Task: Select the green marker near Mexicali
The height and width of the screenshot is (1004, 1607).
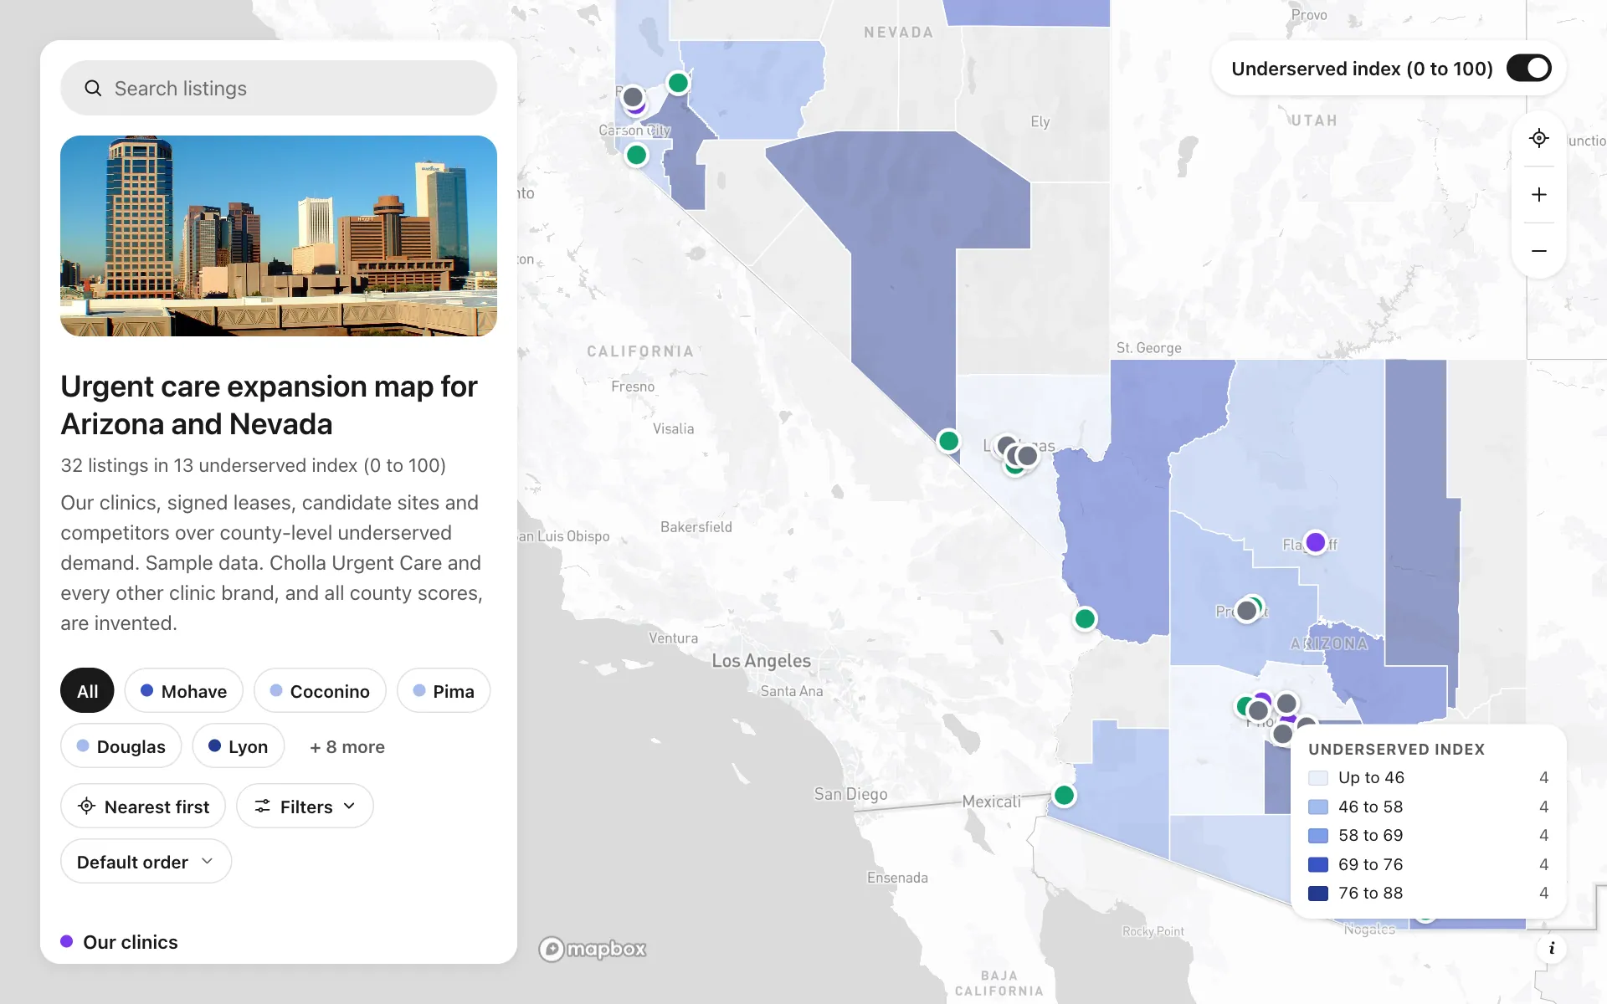Action: pos(1064,795)
